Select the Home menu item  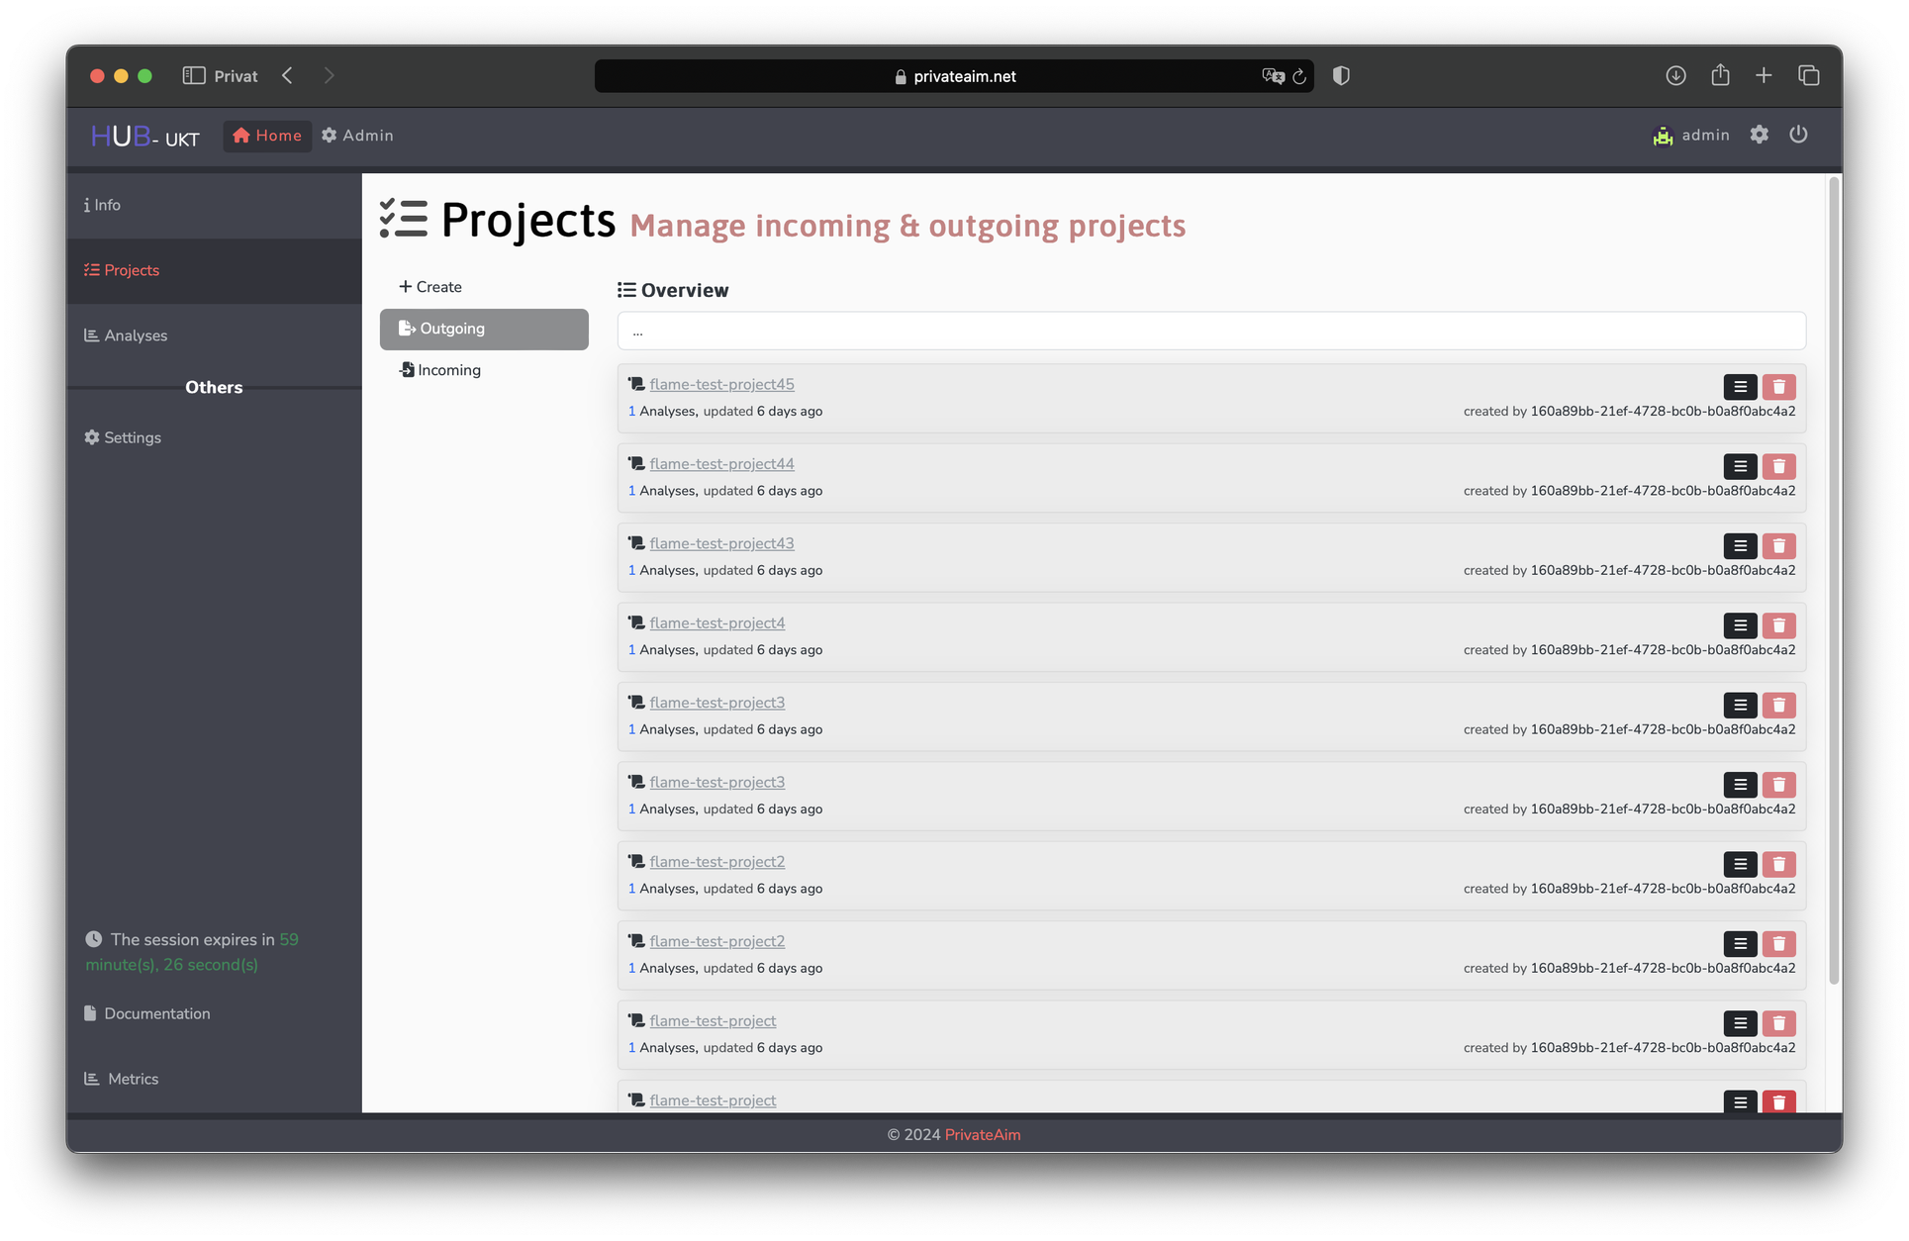[266, 136]
